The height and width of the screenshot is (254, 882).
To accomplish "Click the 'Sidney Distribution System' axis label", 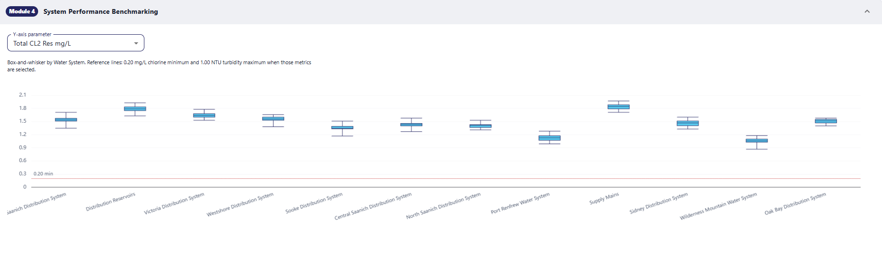I will (659, 203).
